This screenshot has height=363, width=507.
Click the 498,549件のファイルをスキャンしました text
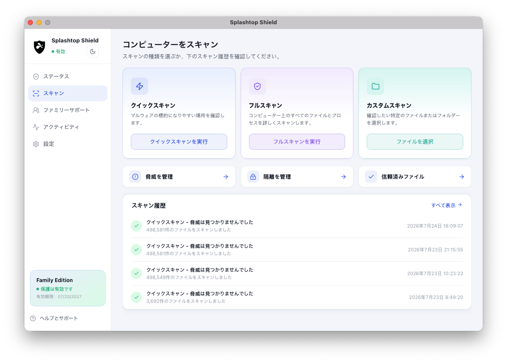click(189, 277)
